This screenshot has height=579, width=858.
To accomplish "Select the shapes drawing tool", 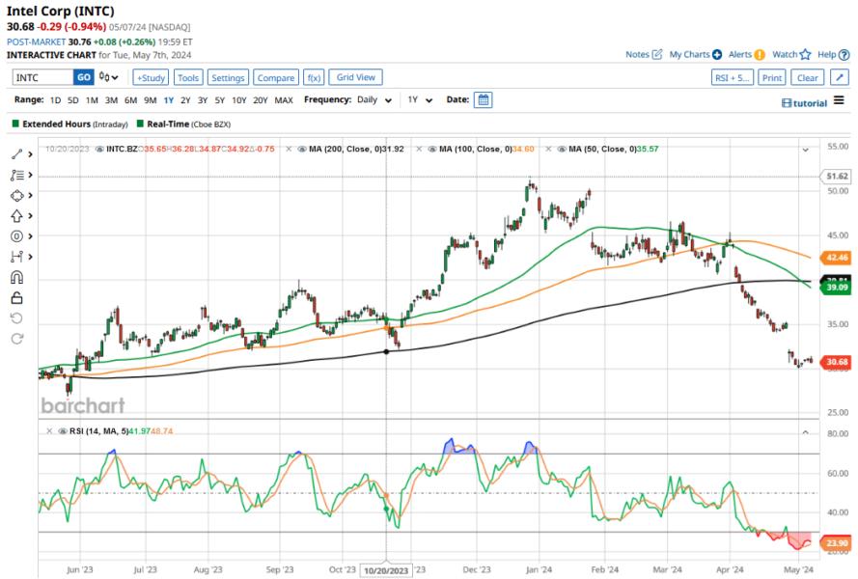I will pos(16,195).
